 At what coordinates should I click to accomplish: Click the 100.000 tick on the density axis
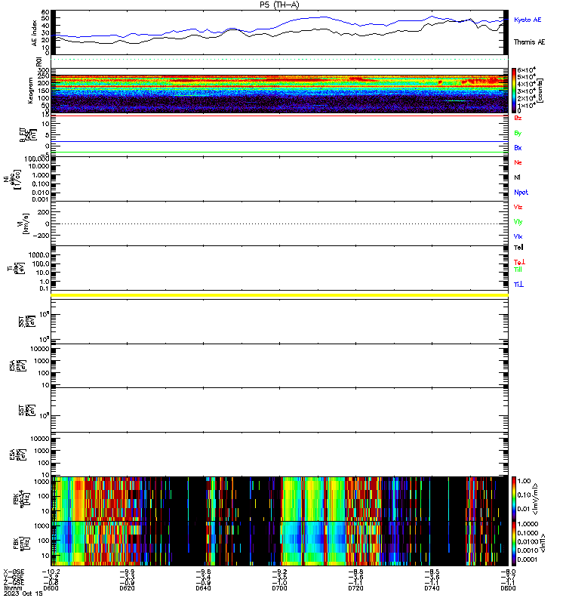point(36,159)
